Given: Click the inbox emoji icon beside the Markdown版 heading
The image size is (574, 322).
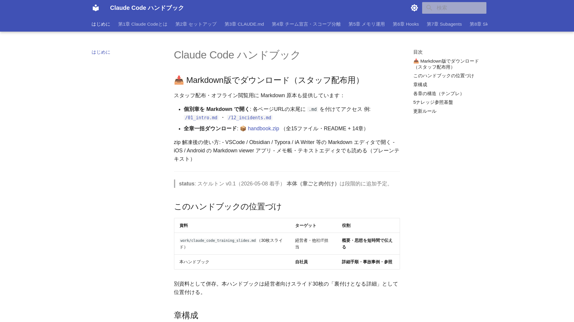Looking at the screenshot, I should 179,80.
